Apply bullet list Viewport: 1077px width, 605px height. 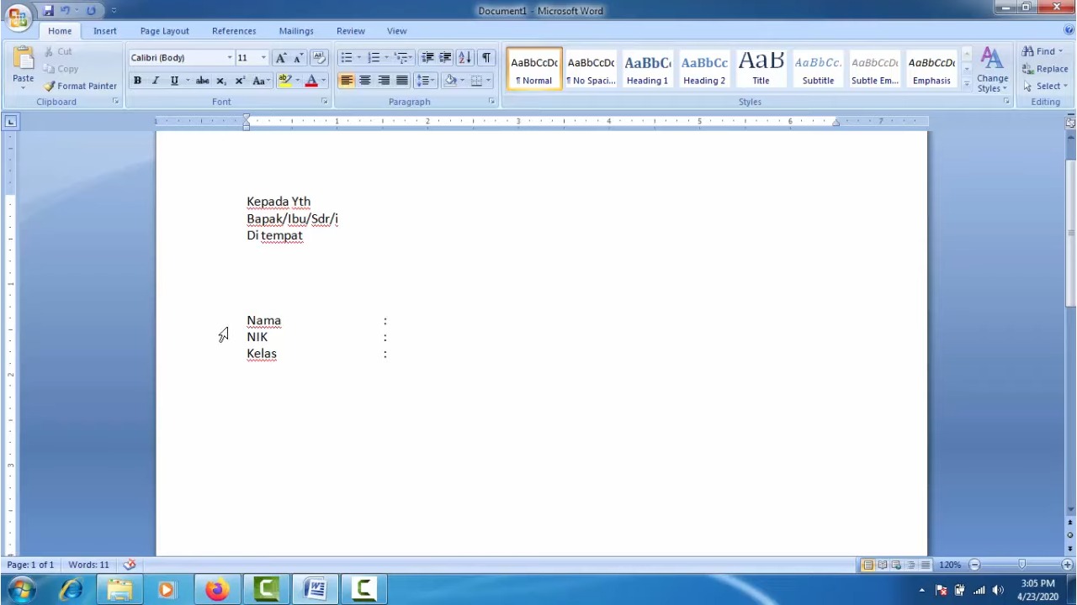[347, 57]
